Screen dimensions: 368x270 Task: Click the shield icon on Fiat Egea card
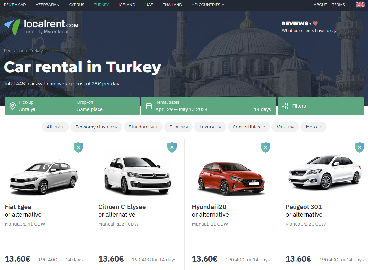(78, 147)
